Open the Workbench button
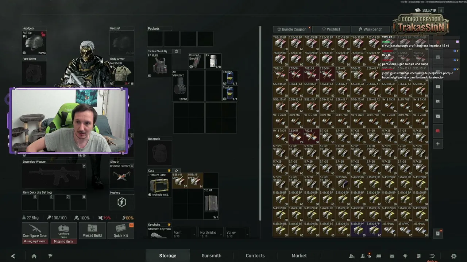This screenshot has height=262, width=467. click(370, 29)
